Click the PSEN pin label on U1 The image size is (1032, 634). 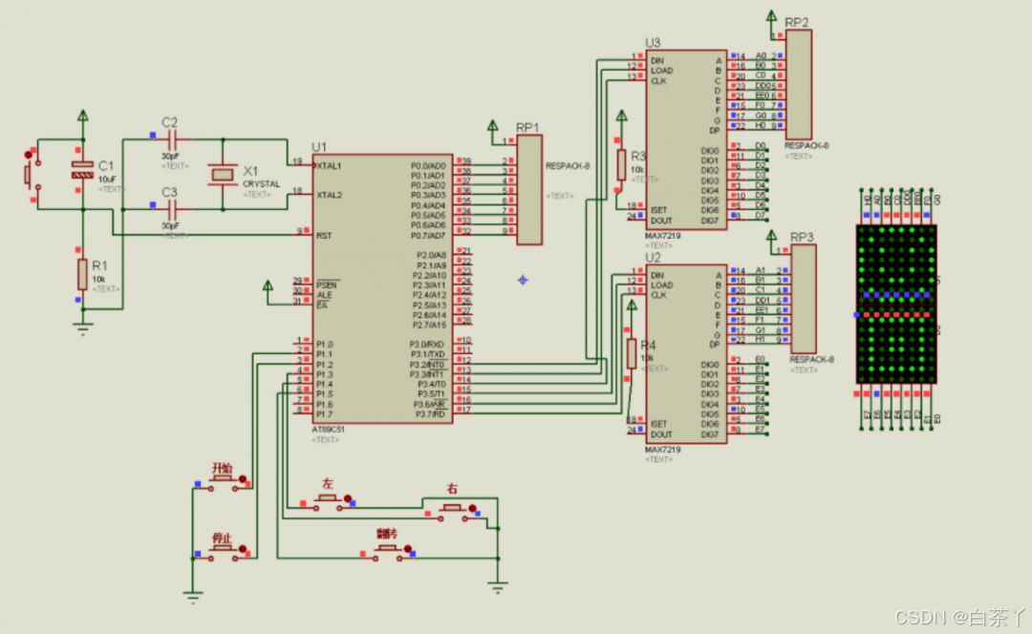coord(327,285)
